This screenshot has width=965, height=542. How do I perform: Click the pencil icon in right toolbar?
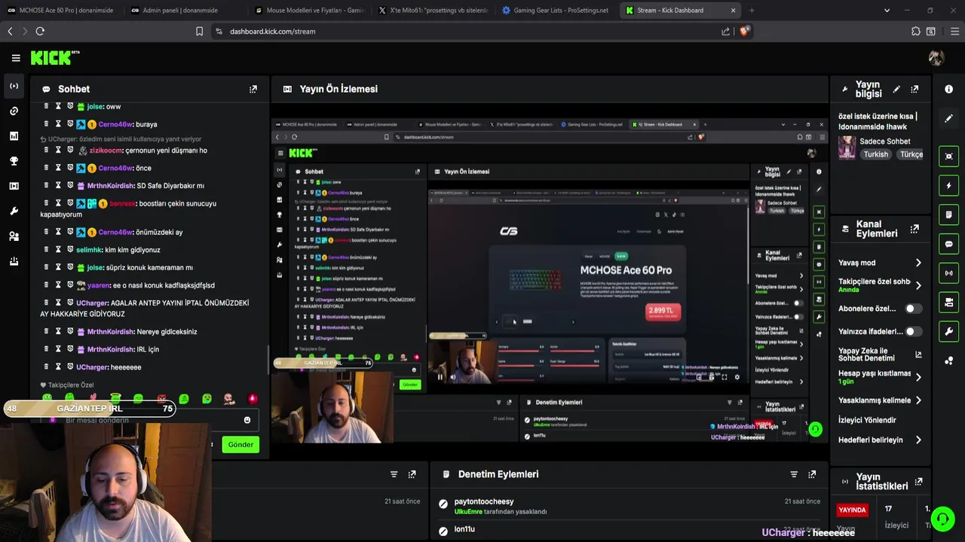[948, 118]
